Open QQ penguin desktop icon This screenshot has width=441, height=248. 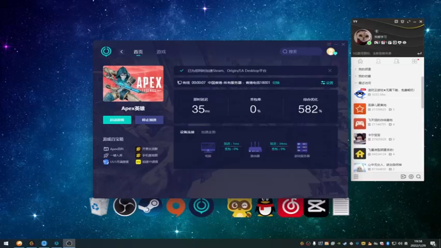click(x=265, y=207)
